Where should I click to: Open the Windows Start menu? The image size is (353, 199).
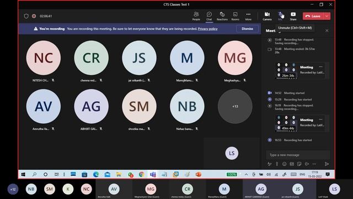23,175
